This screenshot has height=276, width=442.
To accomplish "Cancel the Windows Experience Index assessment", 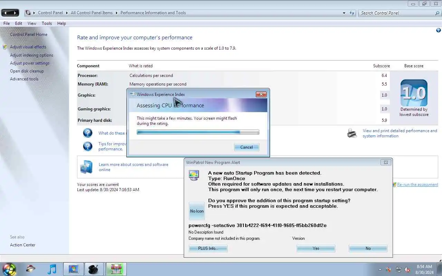I will (247, 147).
